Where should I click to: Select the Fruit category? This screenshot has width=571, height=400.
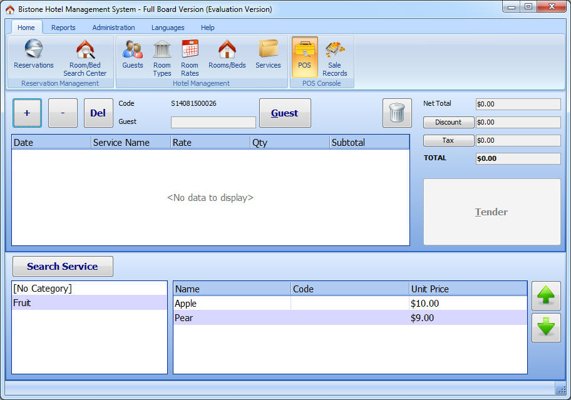[90, 303]
